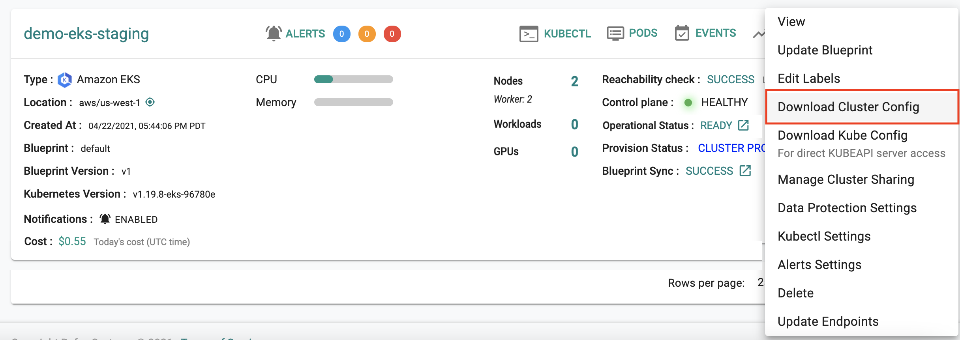
Task: Click the Blueprint value default
Action: [96, 149]
